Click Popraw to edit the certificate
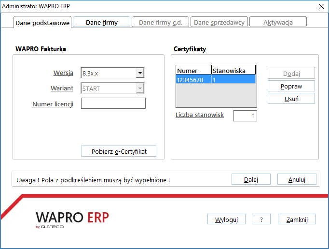 coord(291,86)
